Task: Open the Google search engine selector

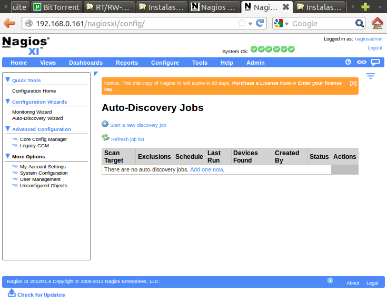Action: pos(281,24)
